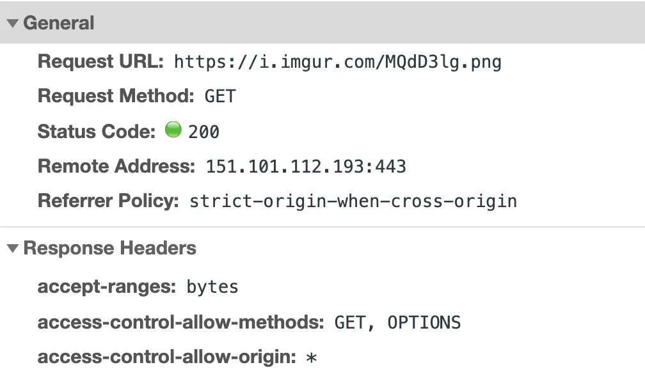Viewport: 645px width, 381px height.
Task: Click the Referrer Policy label
Action: click(108, 201)
